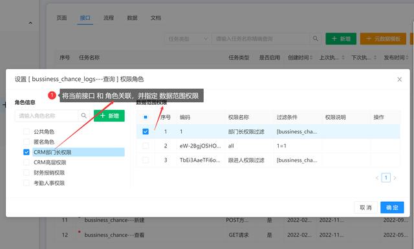The width and height of the screenshot is (414, 249).
Task: Click 权限名称 column header
Action: pyautogui.click(x=239, y=117)
